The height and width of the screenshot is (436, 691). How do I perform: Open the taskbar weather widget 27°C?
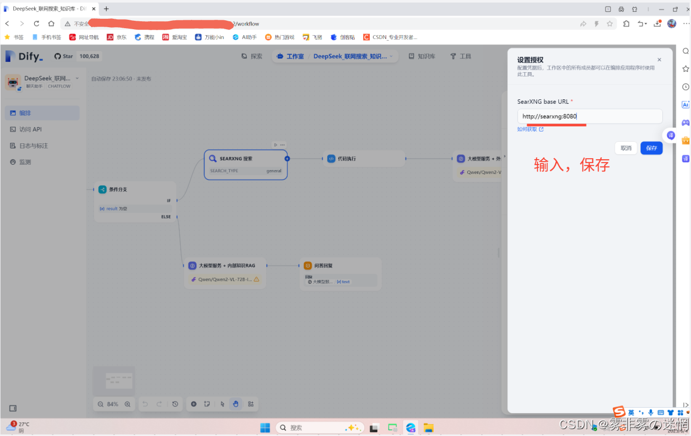[18, 427]
